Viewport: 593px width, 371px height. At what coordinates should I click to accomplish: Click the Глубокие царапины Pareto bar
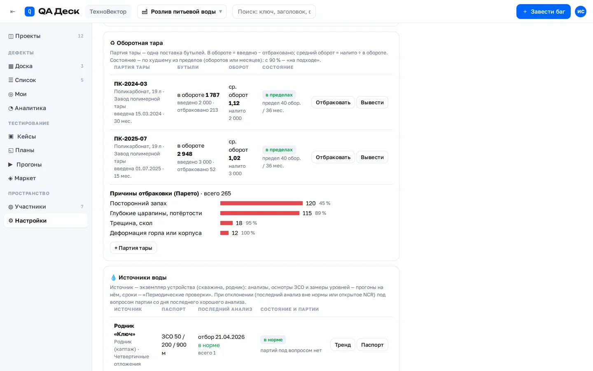(260, 213)
